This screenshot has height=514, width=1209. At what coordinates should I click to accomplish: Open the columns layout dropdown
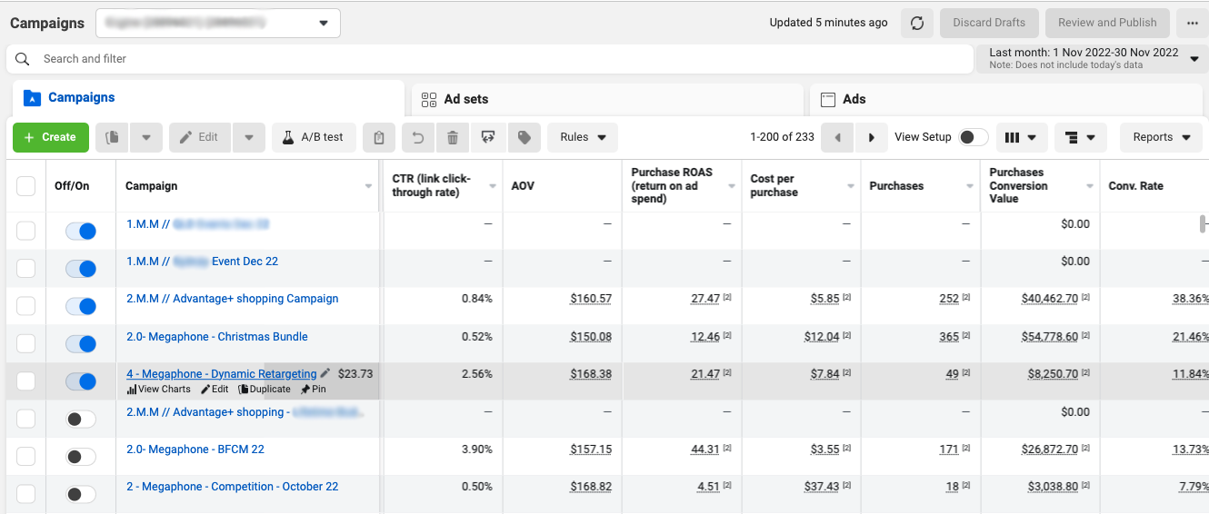coord(1021,137)
